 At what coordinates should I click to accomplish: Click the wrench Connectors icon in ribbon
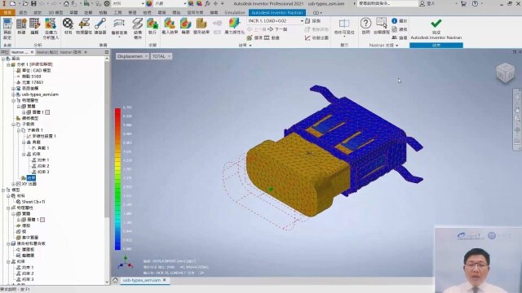pos(100,24)
